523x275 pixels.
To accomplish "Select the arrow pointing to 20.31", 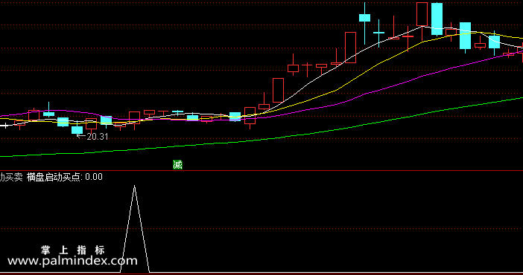I will pyautogui.click(x=81, y=136).
